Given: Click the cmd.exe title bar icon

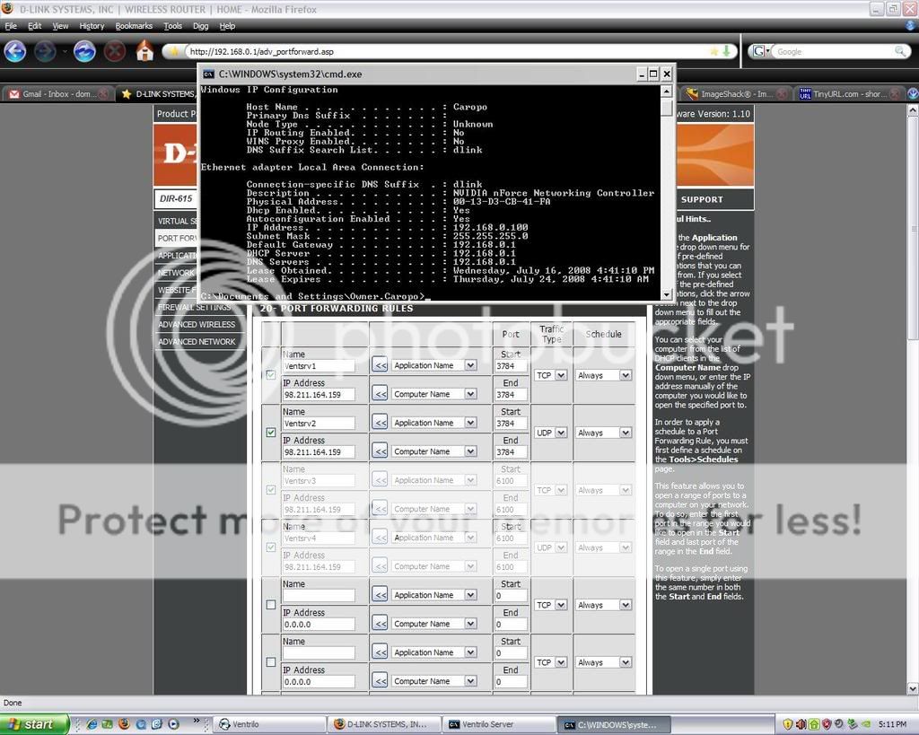Looking at the screenshot, I should (x=208, y=74).
